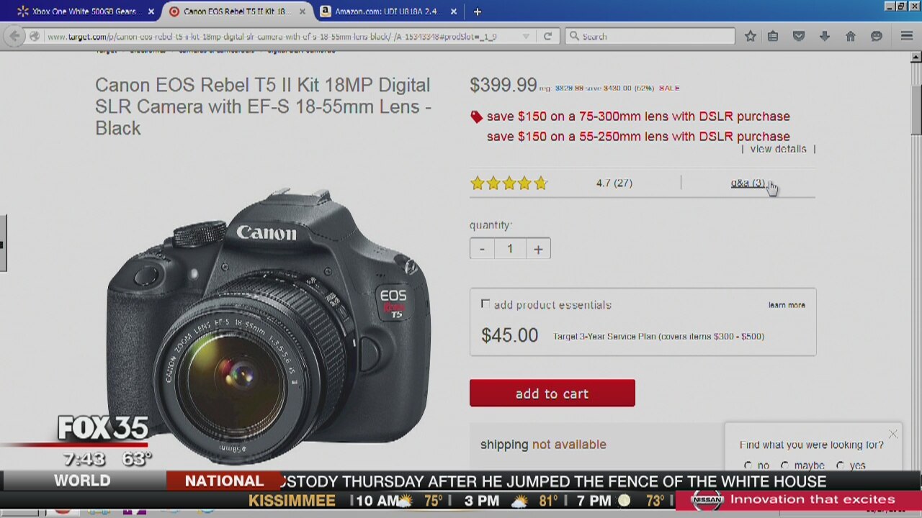Open the view details link
The image size is (922, 518).
coord(778,149)
